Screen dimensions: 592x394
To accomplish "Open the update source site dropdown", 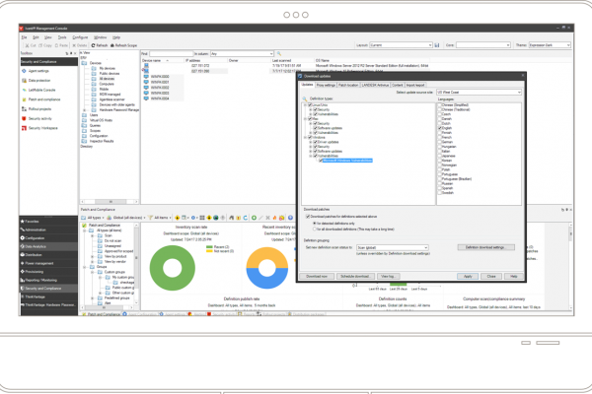I will [479, 93].
